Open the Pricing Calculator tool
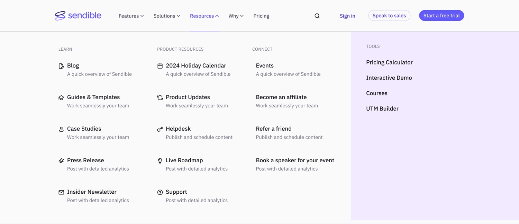The width and height of the screenshot is (519, 224). pos(389,62)
